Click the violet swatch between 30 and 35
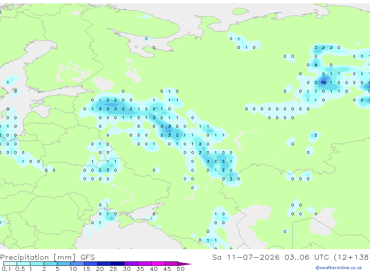The width and height of the screenshot is (370, 271). pyautogui.click(x=131, y=264)
